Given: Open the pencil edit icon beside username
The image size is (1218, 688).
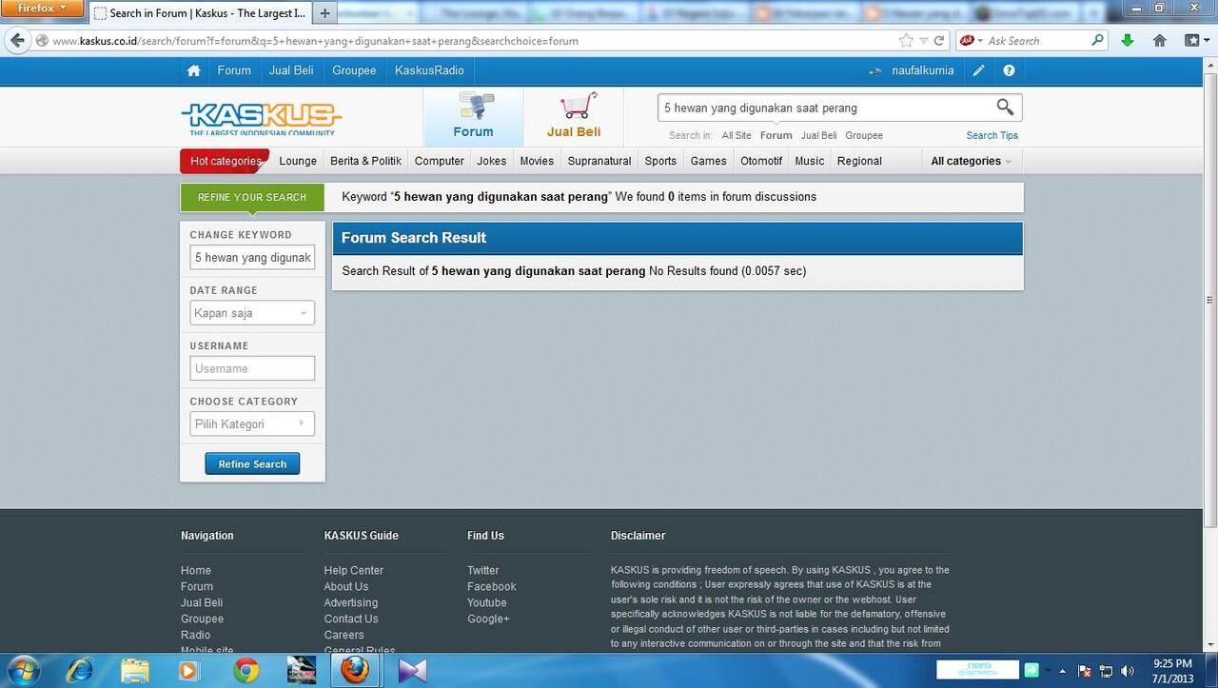Looking at the screenshot, I should coord(979,70).
